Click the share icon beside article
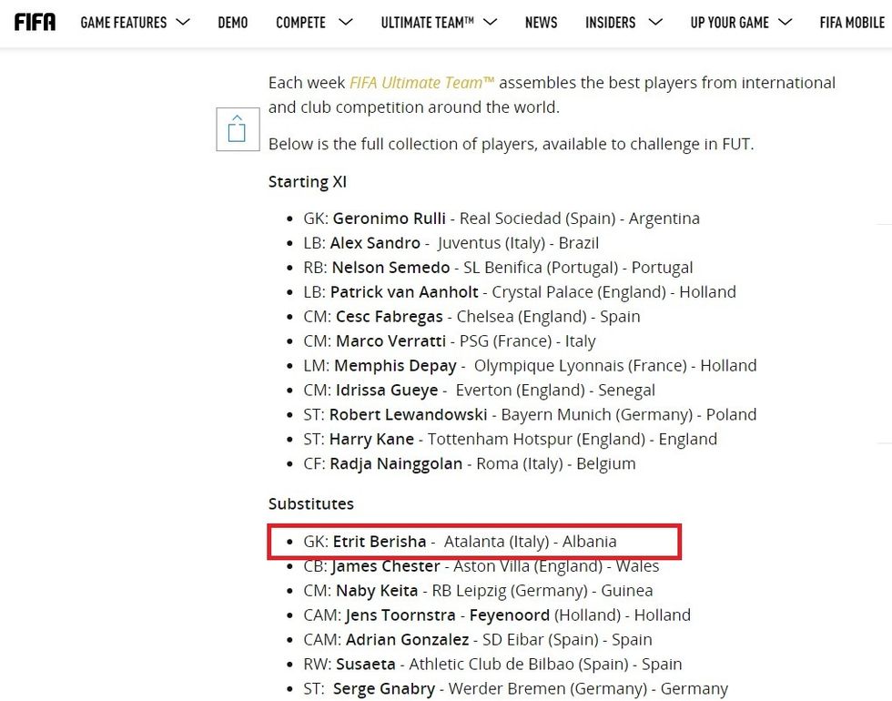The height and width of the screenshot is (701, 892). (238, 128)
